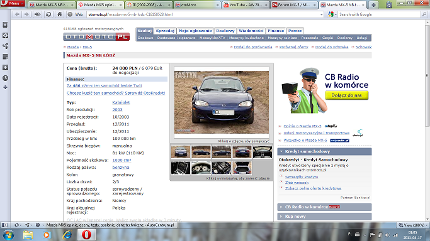Open the Dodaj do porównania link

[253, 47]
